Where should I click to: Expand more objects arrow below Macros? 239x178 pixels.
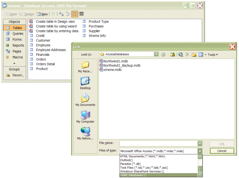pos(14,63)
